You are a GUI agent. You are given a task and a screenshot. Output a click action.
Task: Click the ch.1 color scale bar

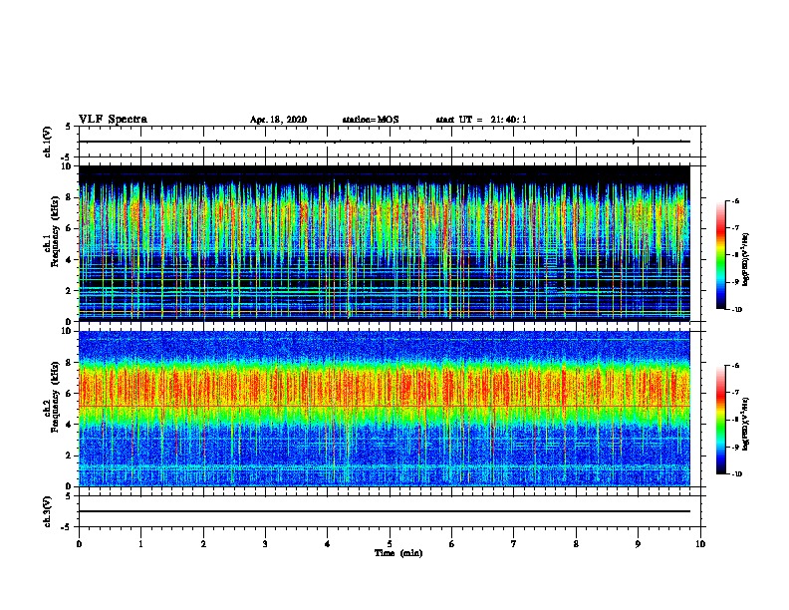point(720,255)
